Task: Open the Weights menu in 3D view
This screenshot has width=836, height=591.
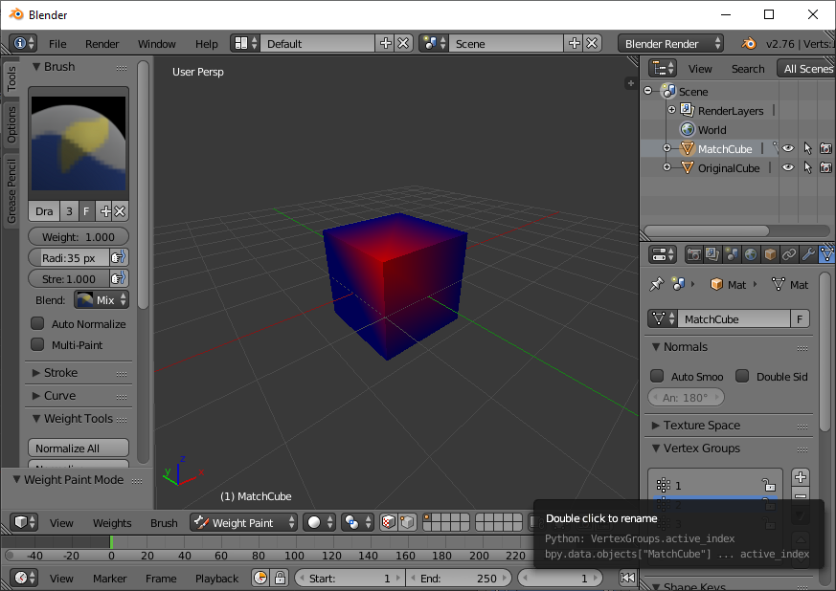Action: pyautogui.click(x=112, y=523)
